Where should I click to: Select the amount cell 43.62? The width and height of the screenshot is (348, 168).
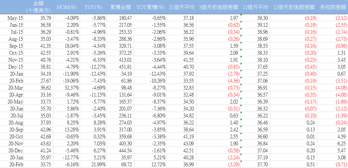(x=46, y=144)
